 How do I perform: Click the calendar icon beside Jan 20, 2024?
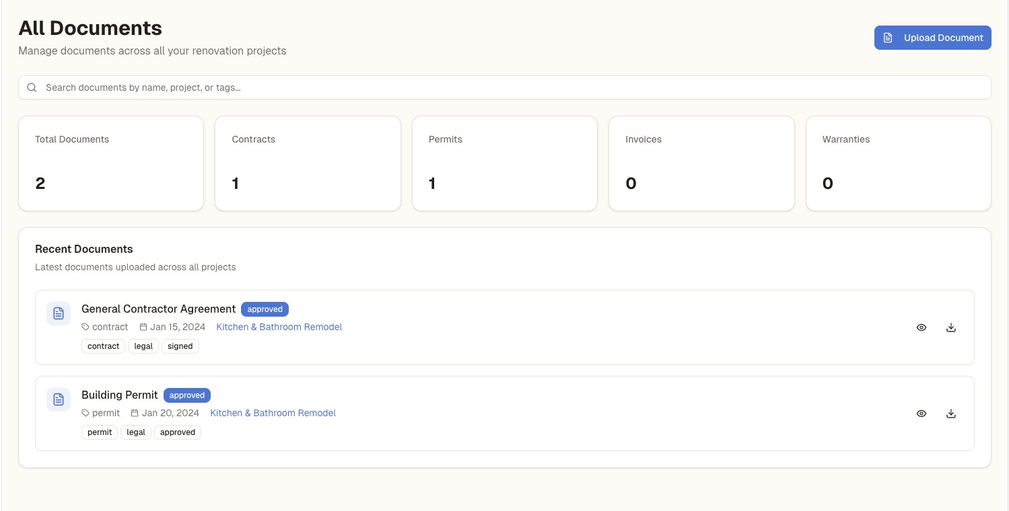coord(135,413)
